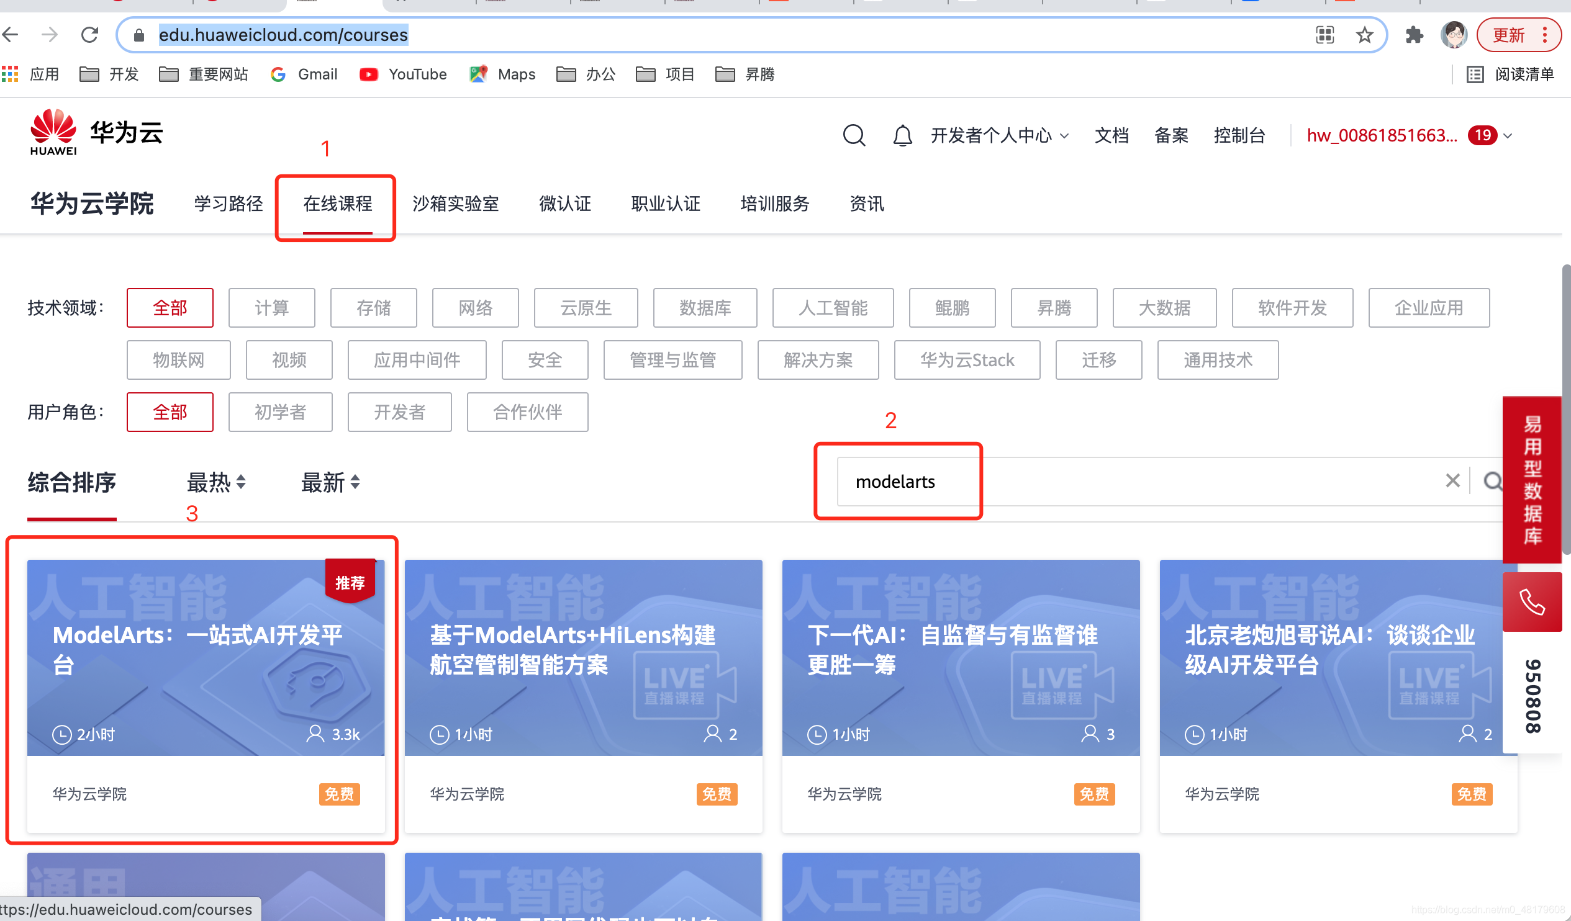The image size is (1571, 921).
Task: Expand the hw_00861851663 account menu
Action: [x=1409, y=135]
